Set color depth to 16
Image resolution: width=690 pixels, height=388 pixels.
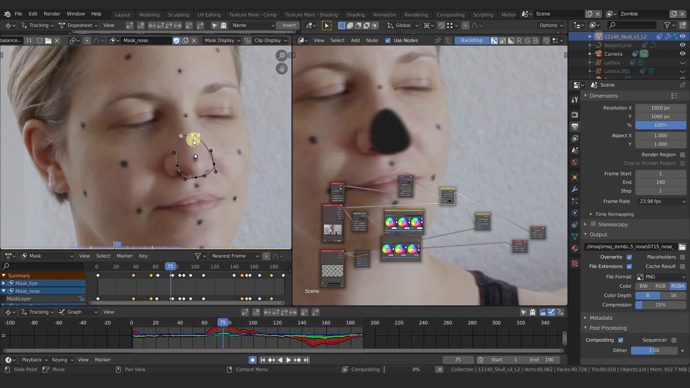673,296
